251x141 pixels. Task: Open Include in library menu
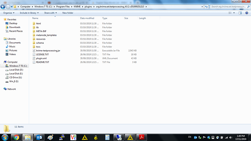[29, 13]
